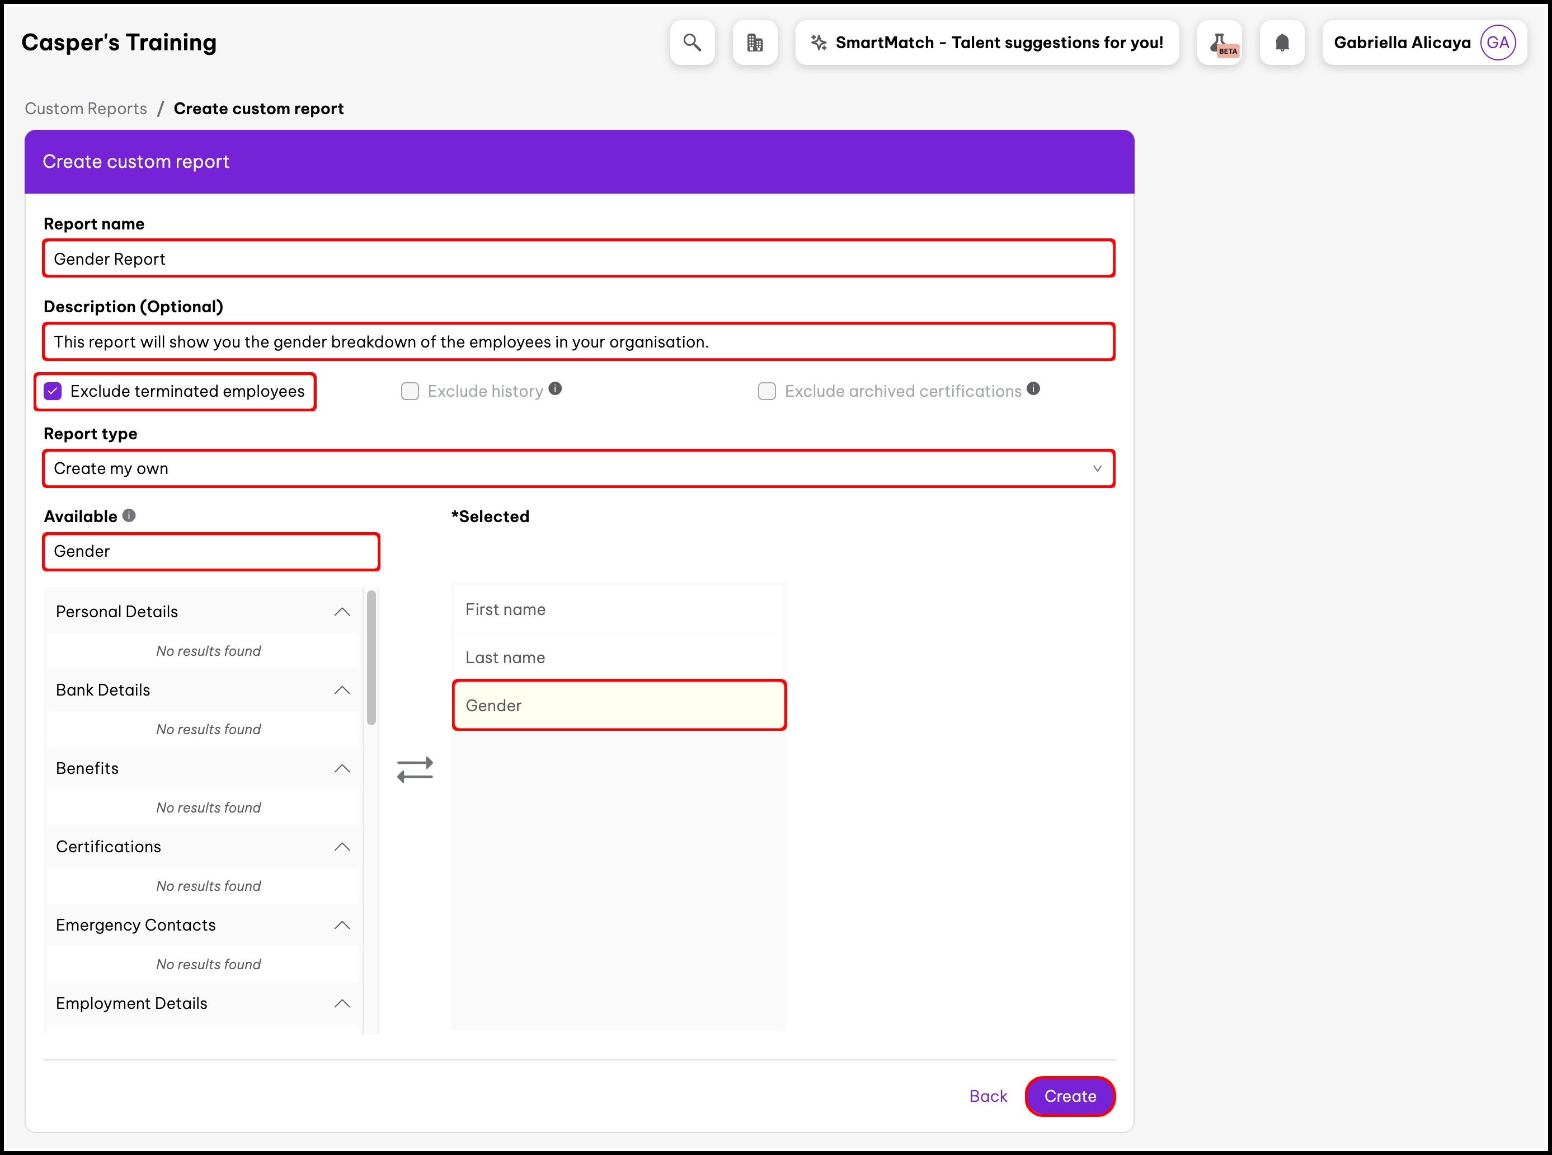This screenshot has height=1155, width=1552.
Task: Click the search magnifier icon
Action: (692, 43)
